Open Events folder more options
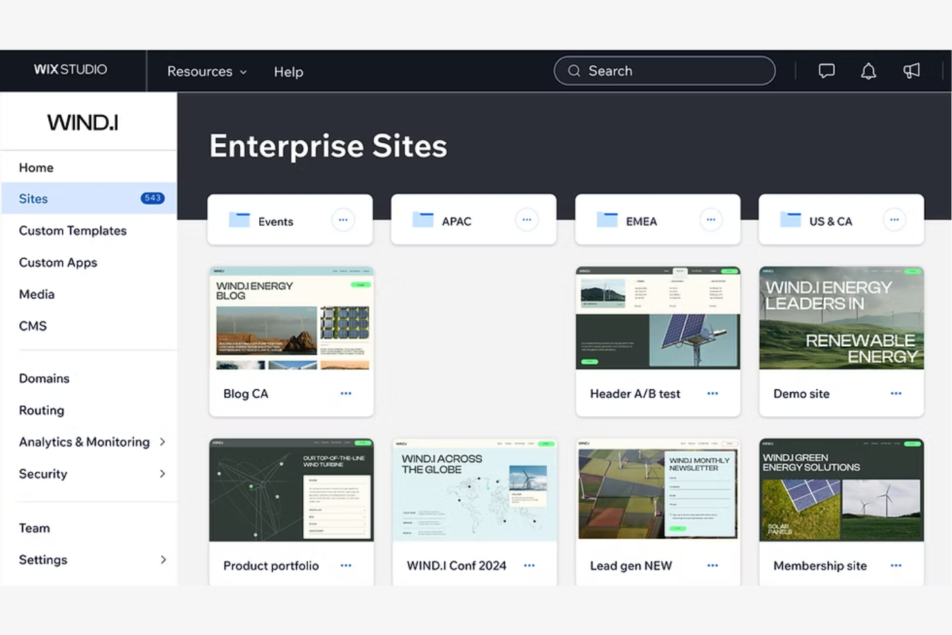952x635 pixels. click(x=343, y=220)
